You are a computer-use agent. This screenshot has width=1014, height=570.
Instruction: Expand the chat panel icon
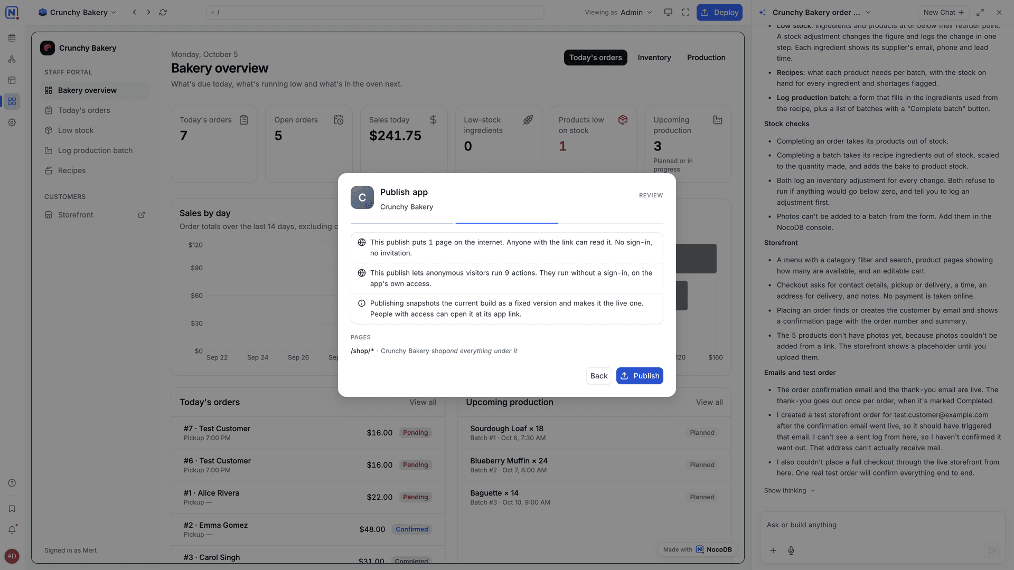pos(980,12)
